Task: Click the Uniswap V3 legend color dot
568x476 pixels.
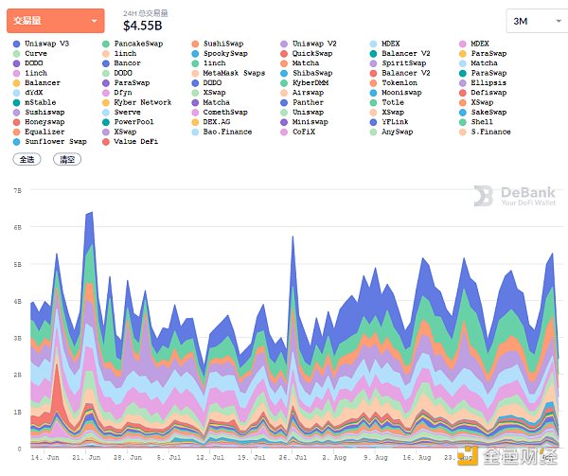Action: 15,44
